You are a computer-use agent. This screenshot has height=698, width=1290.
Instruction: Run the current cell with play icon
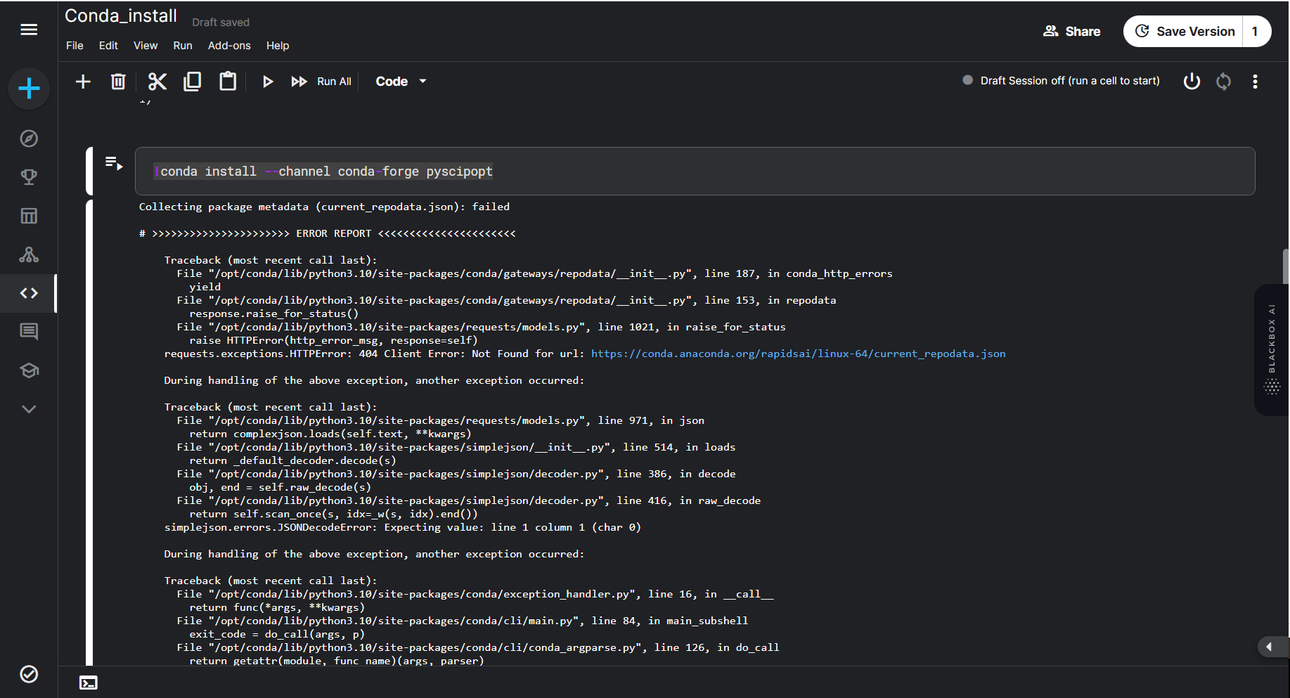pos(267,82)
